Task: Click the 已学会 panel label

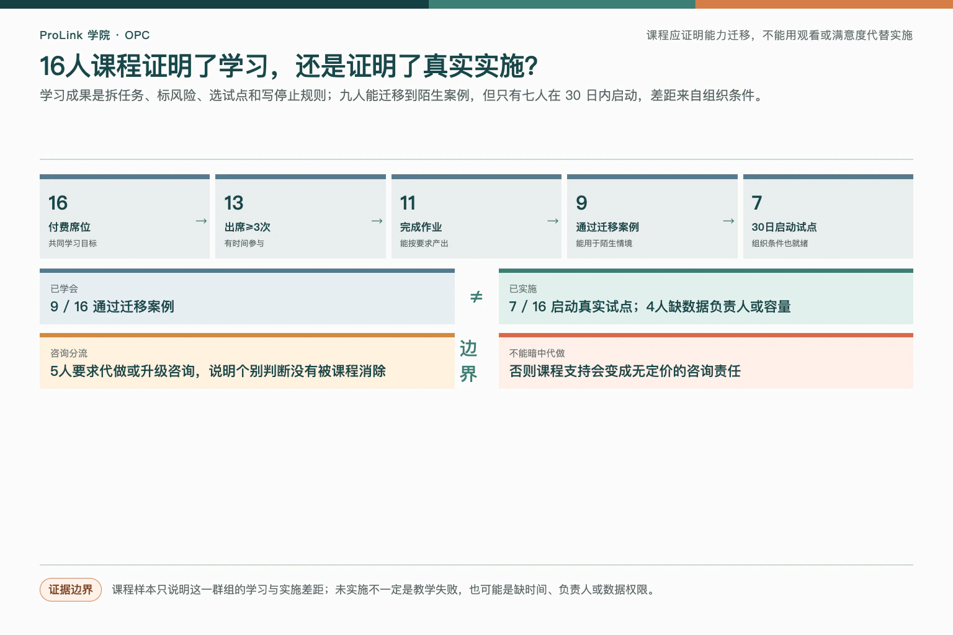Action: pos(64,289)
